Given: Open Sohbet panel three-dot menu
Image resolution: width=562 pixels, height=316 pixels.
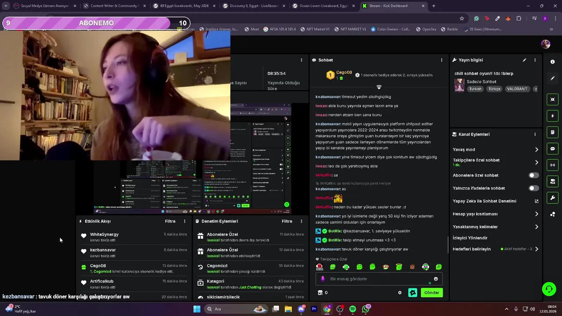Looking at the screenshot, I should (x=442, y=60).
